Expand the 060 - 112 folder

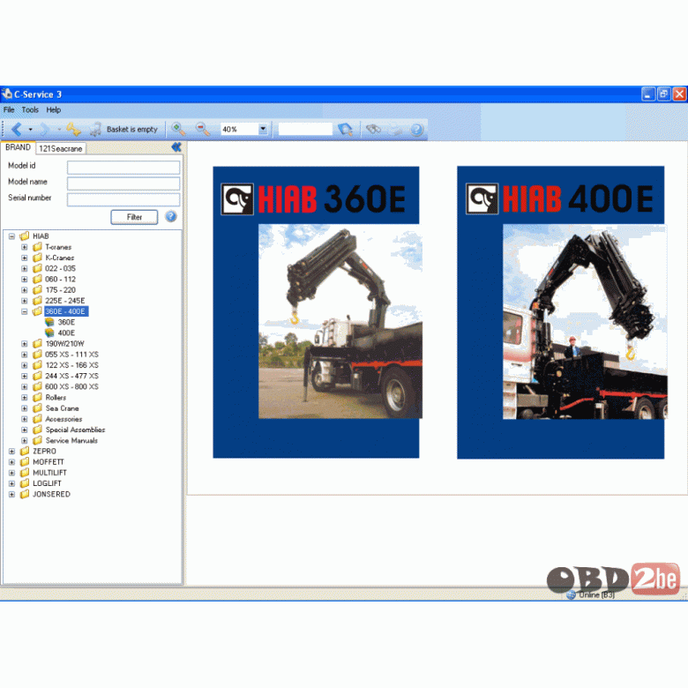(x=25, y=279)
